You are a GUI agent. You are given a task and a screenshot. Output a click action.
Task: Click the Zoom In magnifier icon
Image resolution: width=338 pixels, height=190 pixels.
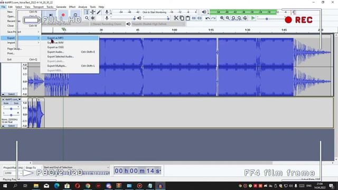point(222,18)
